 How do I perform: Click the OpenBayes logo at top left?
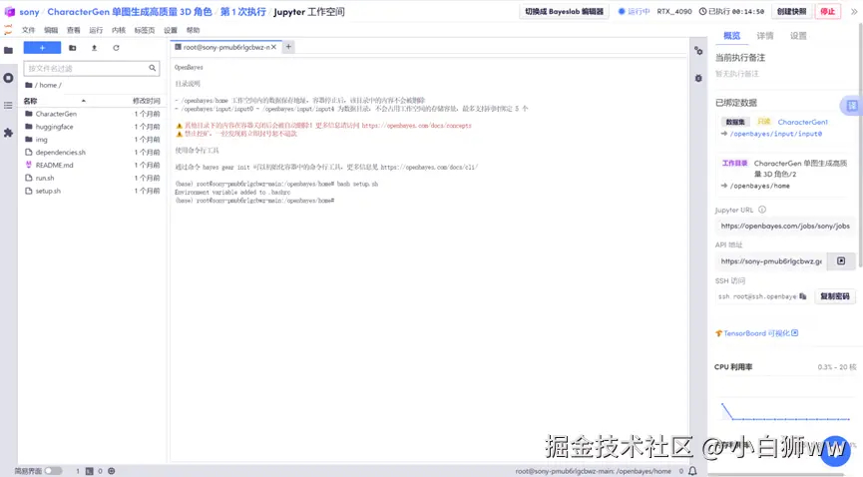tap(9, 12)
